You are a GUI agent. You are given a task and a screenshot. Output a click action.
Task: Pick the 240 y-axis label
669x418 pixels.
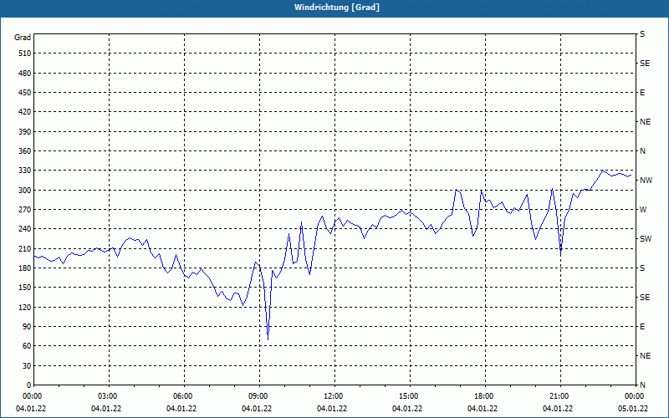coord(25,229)
